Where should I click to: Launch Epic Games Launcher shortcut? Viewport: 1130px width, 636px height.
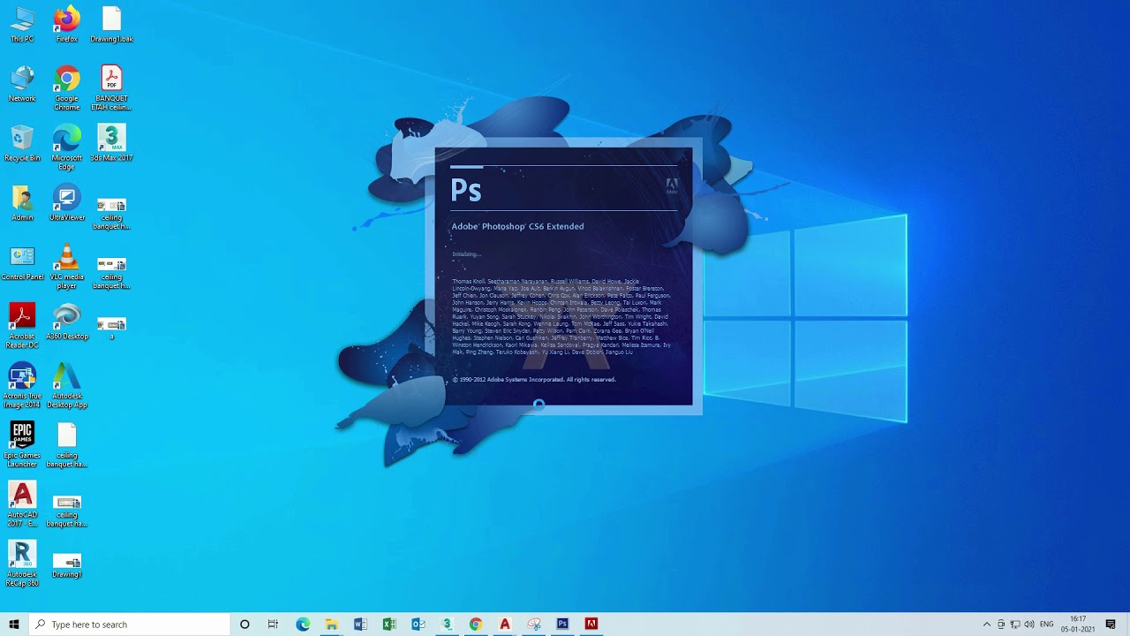pyautogui.click(x=22, y=445)
